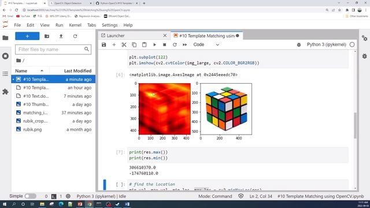This screenshot has height=208, width=370.
Task: Click the Python 3 (ipykernel) kernel name
Action: pyautogui.click(x=326, y=44)
